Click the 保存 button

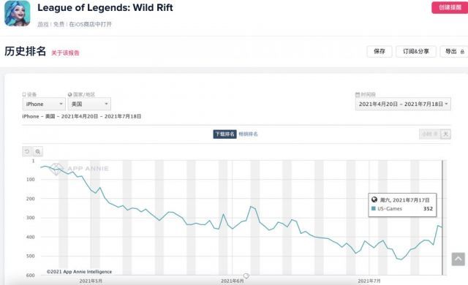coord(380,52)
